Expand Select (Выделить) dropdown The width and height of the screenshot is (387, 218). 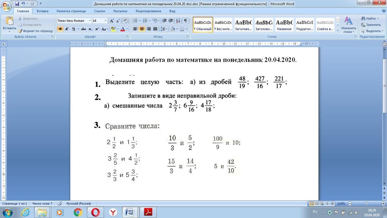click(382, 31)
